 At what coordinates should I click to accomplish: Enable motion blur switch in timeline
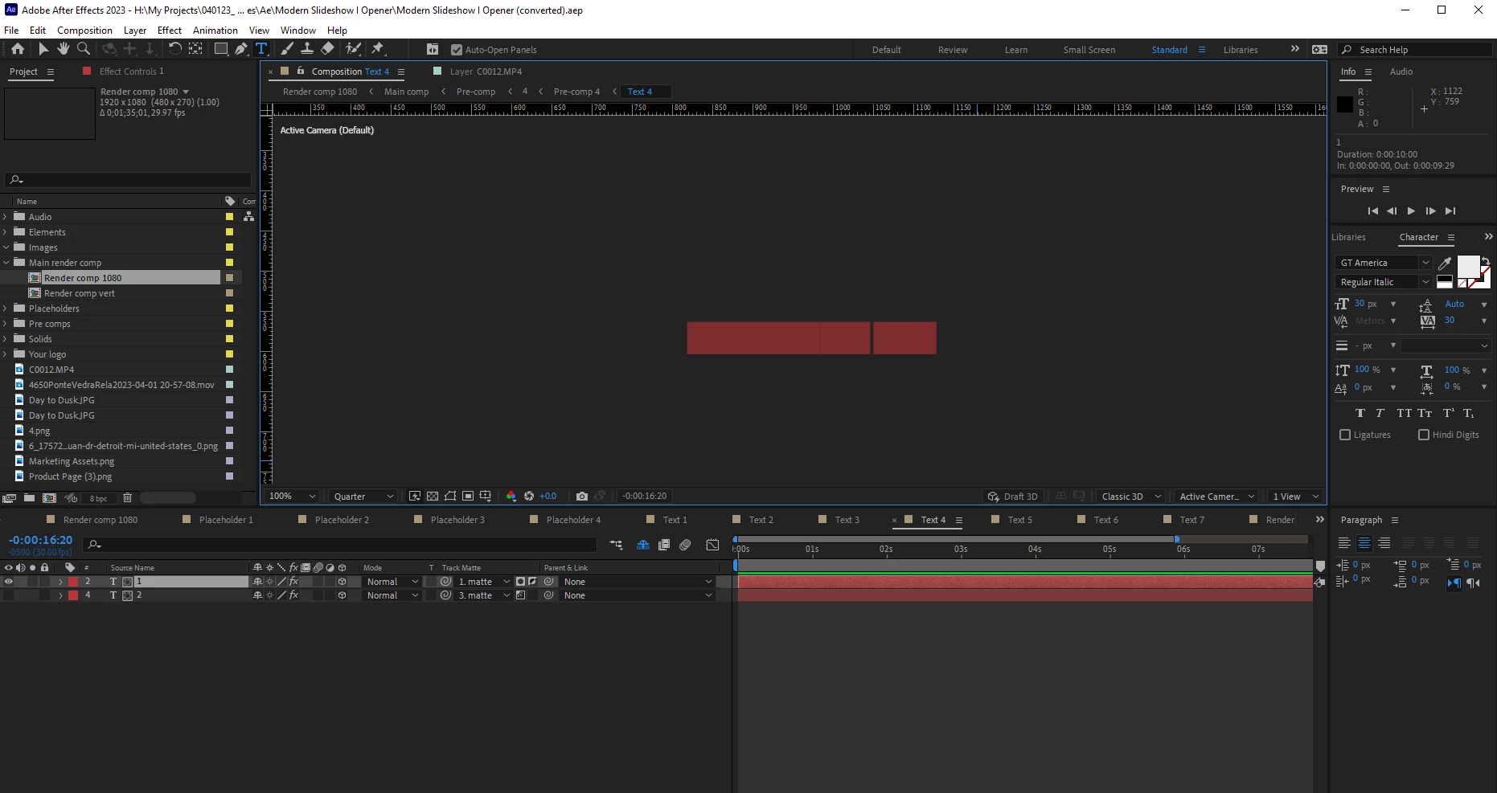pyautogui.click(x=685, y=545)
